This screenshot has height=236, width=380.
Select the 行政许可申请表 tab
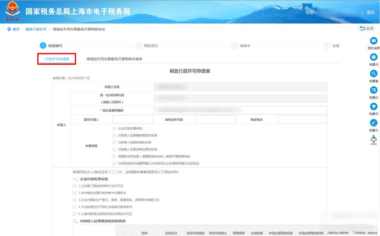pyautogui.click(x=57, y=59)
